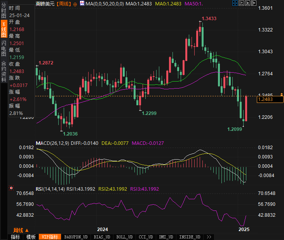Apply the CCI_UD indicator
This screenshot has height=240, width=284.
[146, 237]
